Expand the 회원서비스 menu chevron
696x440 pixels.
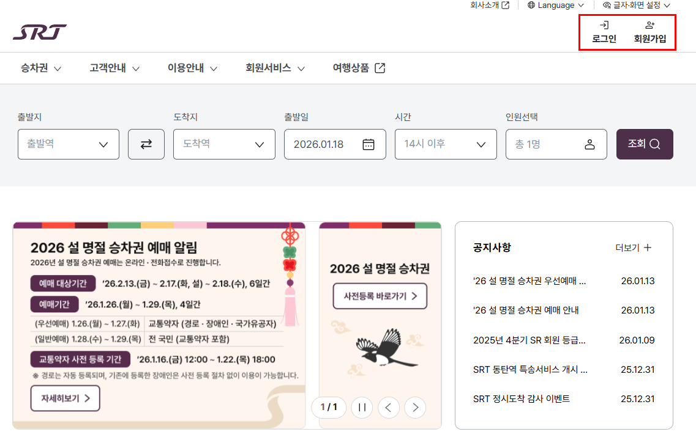tap(301, 68)
